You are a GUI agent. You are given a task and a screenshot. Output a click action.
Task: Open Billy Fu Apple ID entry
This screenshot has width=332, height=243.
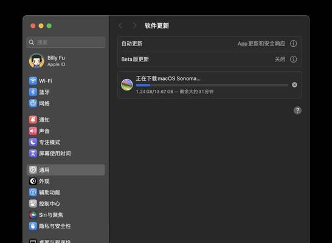[66, 61]
